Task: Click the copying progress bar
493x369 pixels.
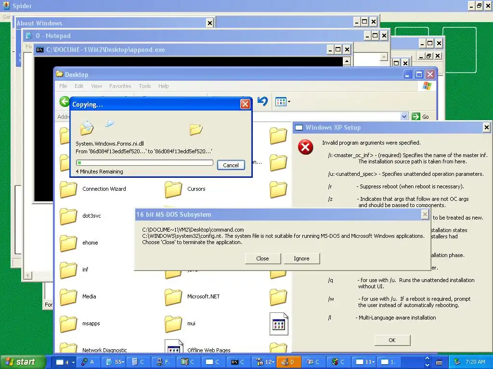Action: [144, 162]
